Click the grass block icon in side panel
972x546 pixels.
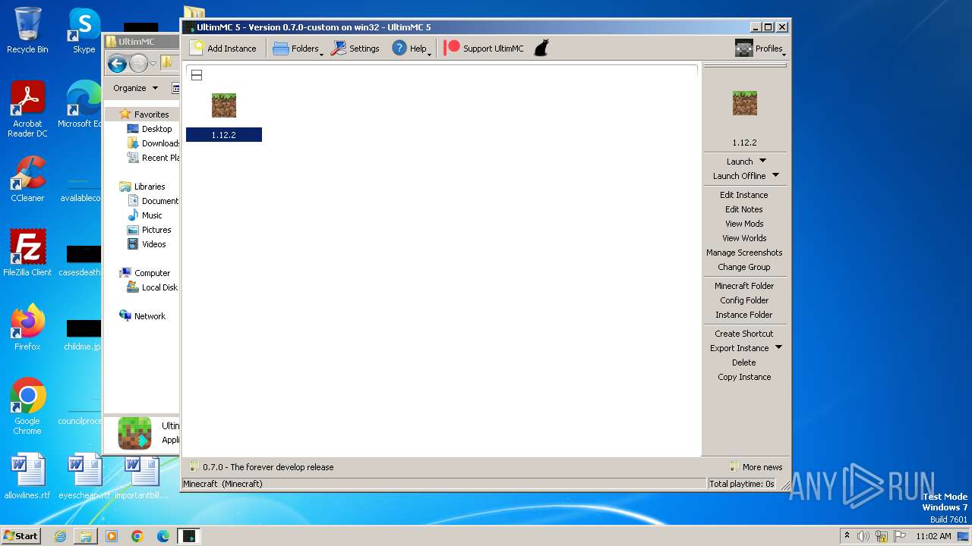[x=745, y=103]
